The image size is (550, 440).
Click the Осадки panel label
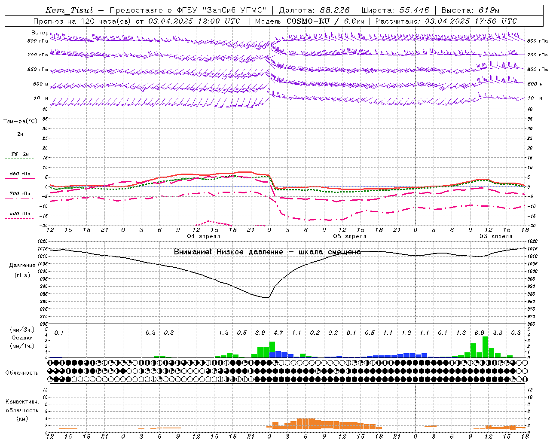click(22, 338)
